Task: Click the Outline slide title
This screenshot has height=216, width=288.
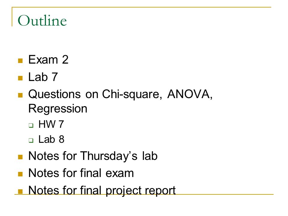Action: pyautogui.click(x=42, y=20)
